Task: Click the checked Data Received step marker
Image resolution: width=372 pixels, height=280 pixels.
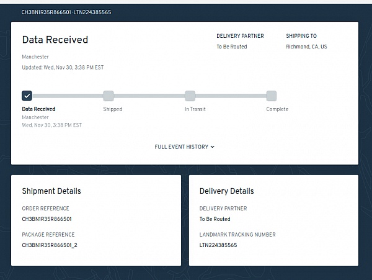Action: tap(27, 96)
